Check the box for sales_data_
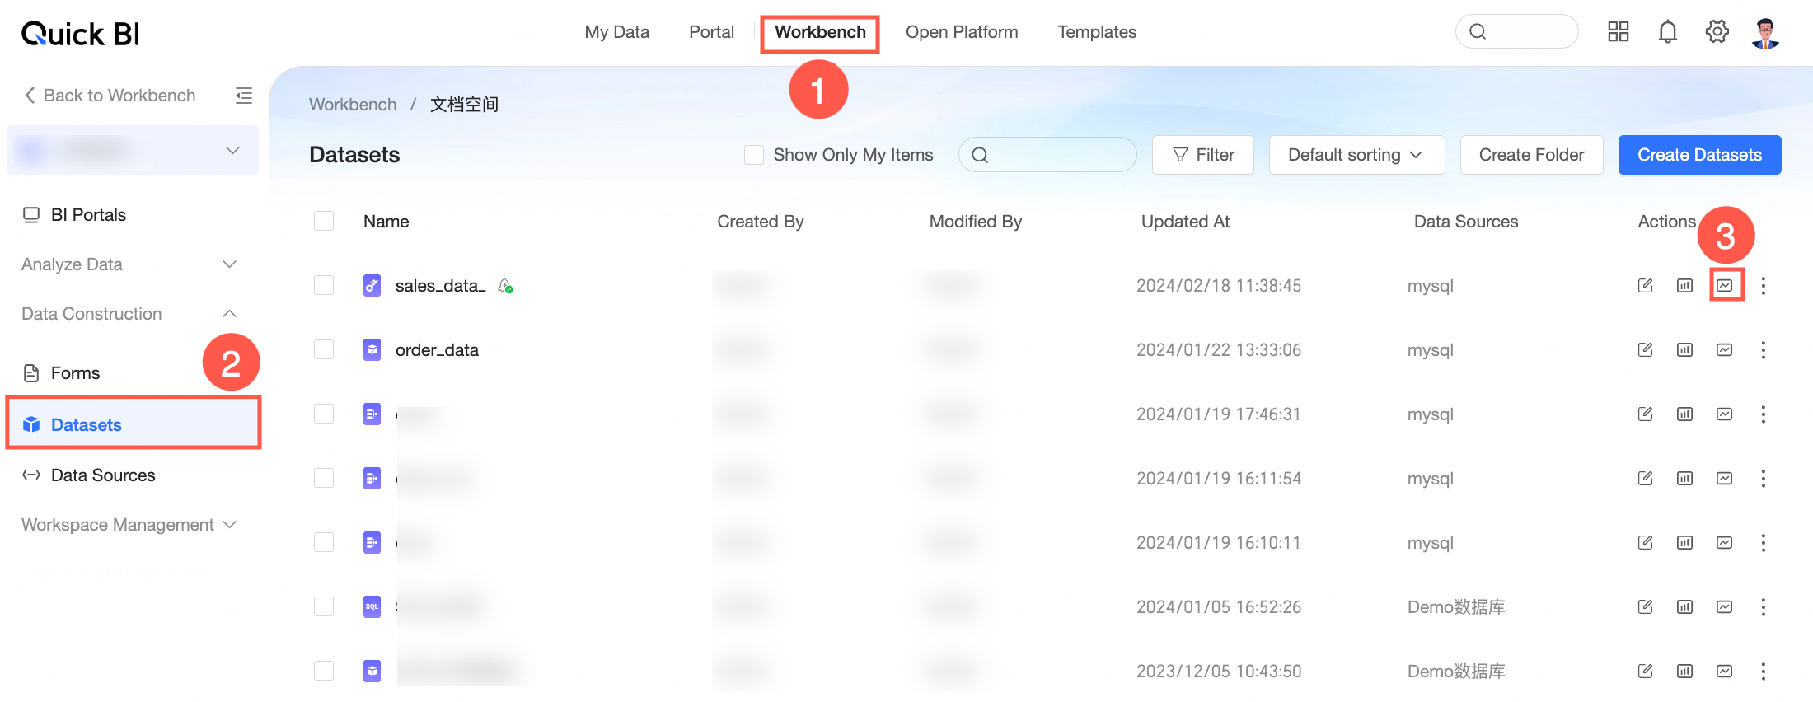Viewport: 1813px width, 702px height. click(x=324, y=286)
